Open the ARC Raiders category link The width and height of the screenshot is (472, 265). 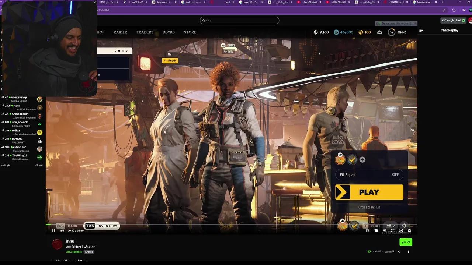point(74,252)
